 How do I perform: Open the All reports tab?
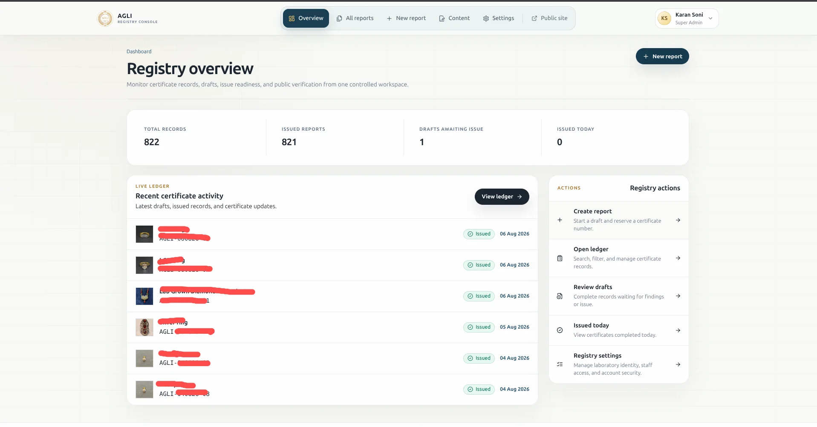point(355,18)
